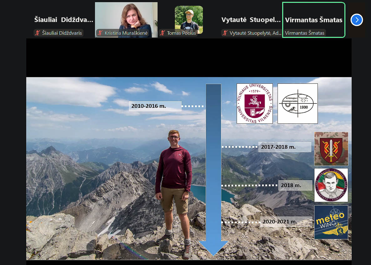
Task: Click the 2017-2018 m. timeline label
Action: point(284,147)
